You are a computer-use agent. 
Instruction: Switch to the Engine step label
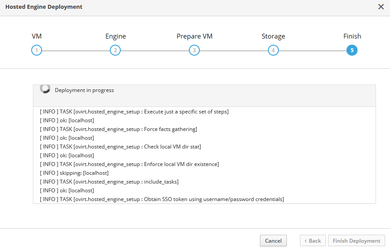(116, 36)
